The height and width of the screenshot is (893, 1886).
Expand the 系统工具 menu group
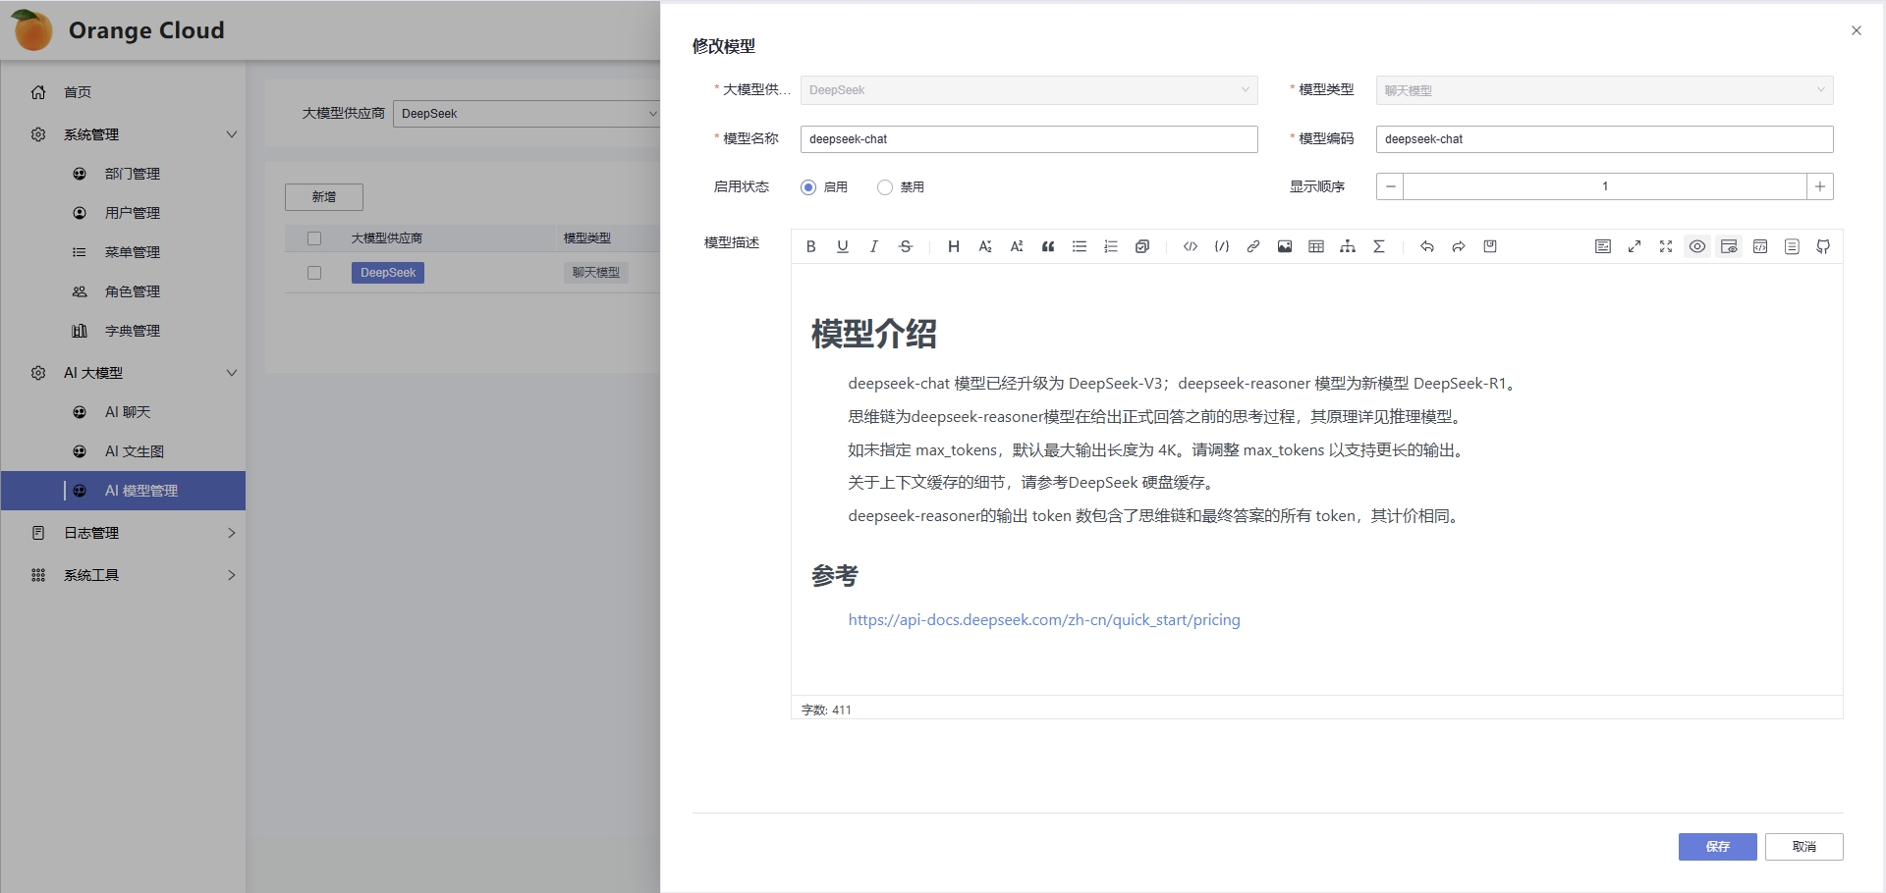coord(123,575)
